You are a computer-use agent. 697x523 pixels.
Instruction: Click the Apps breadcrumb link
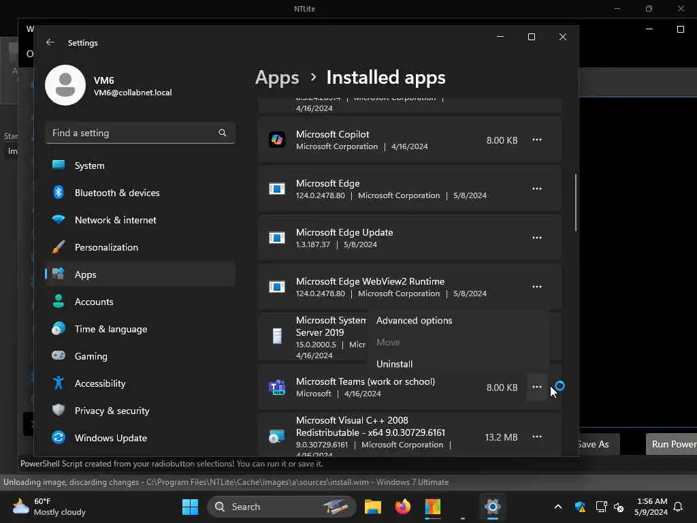[277, 78]
